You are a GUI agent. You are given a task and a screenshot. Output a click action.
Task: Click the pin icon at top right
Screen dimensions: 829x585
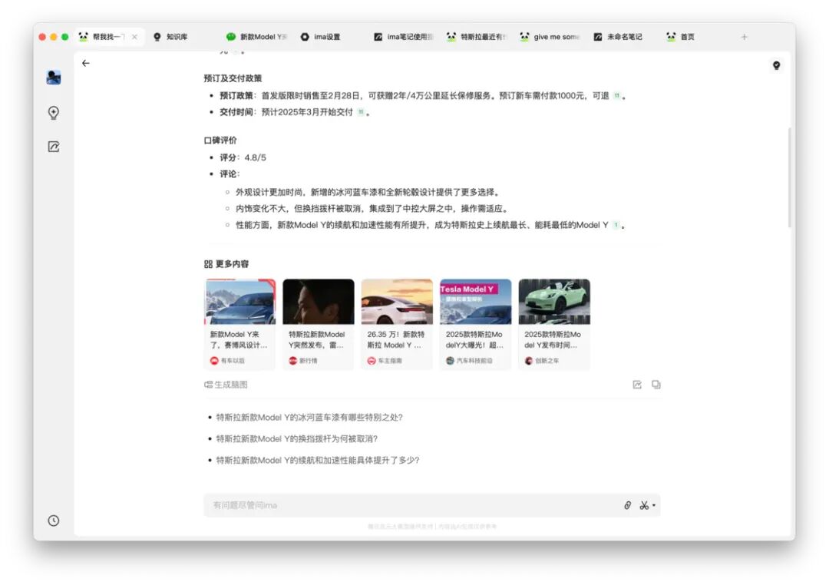776,65
